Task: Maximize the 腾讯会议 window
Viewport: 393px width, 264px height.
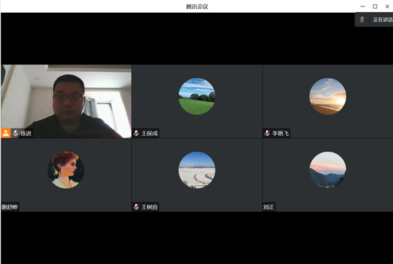Action: pyautogui.click(x=375, y=6)
